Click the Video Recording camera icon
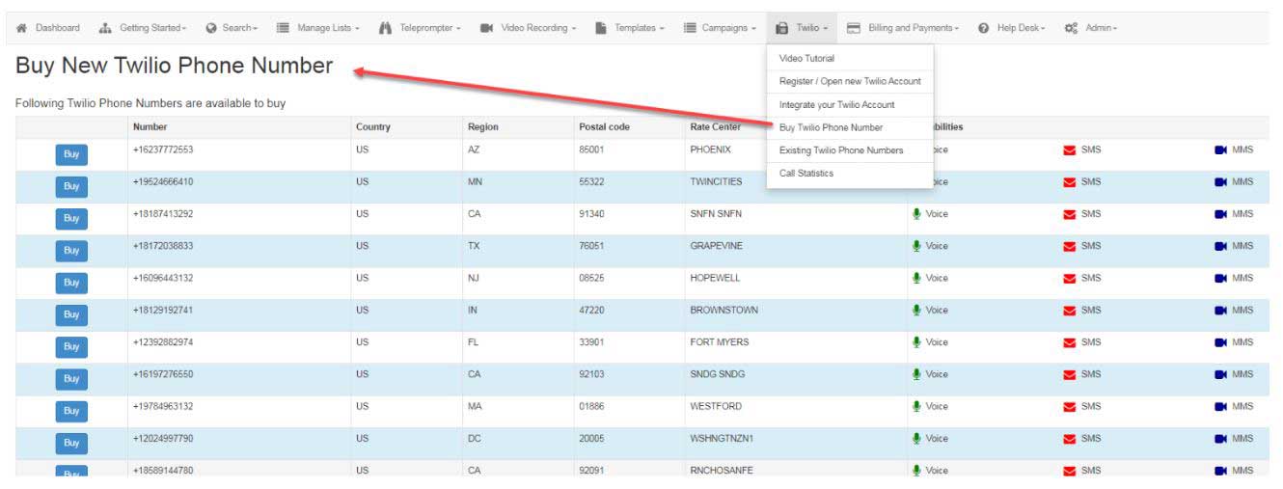Image resolution: width=1283 pixels, height=489 pixels. coord(487,28)
